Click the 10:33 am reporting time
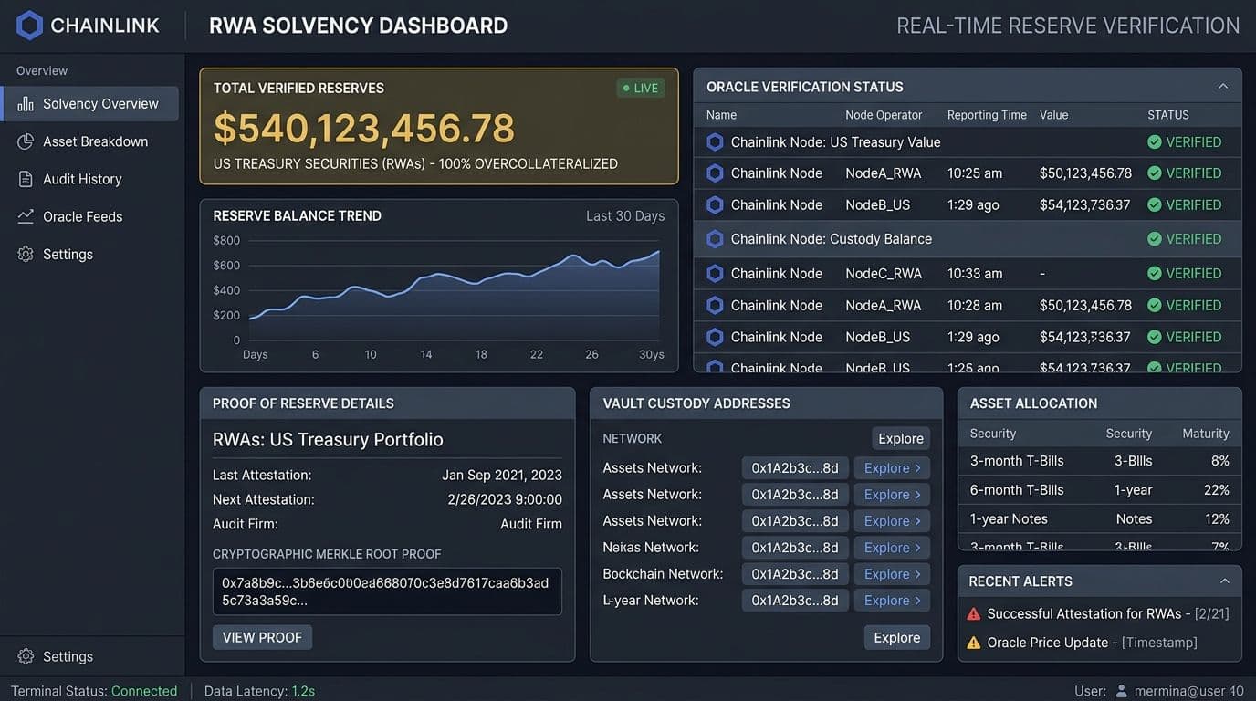Screen dimensions: 1256x701 975,274
